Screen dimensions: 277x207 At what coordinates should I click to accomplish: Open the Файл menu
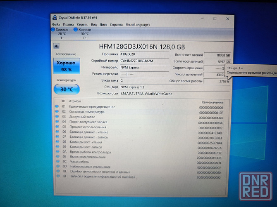click(56, 24)
